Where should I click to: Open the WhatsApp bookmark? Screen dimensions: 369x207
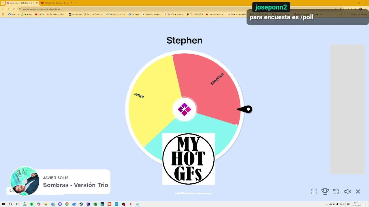[27, 14]
